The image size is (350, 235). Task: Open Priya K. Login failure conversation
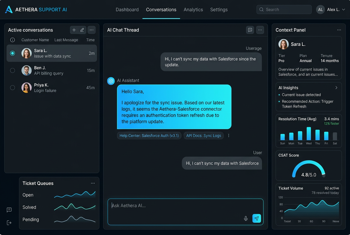pyautogui.click(x=52, y=88)
